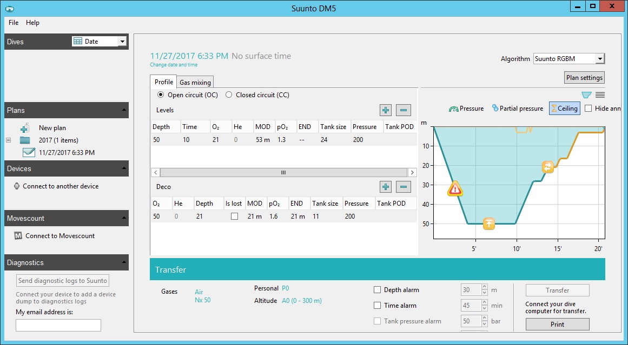The width and height of the screenshot is (628, 345).
Task: Increase the Depth alarm value
Action: [x=485, y=287]
